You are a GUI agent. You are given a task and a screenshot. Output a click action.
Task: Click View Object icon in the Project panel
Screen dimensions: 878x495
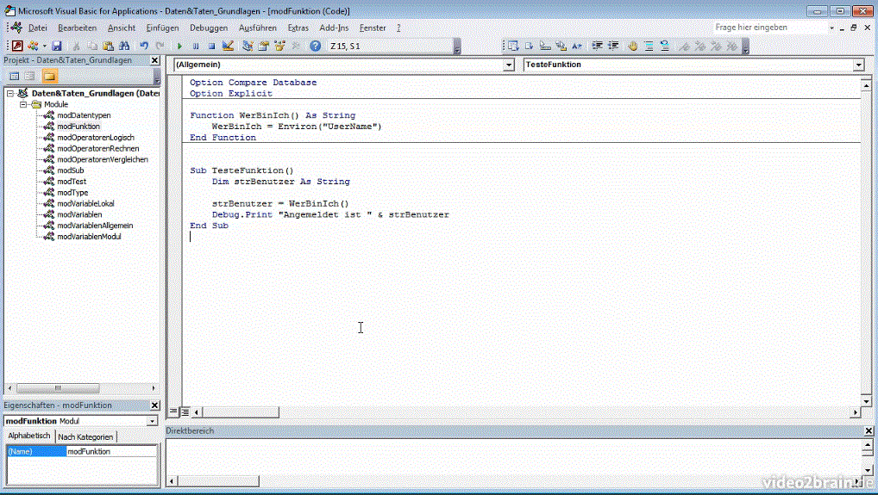[29, 76]
